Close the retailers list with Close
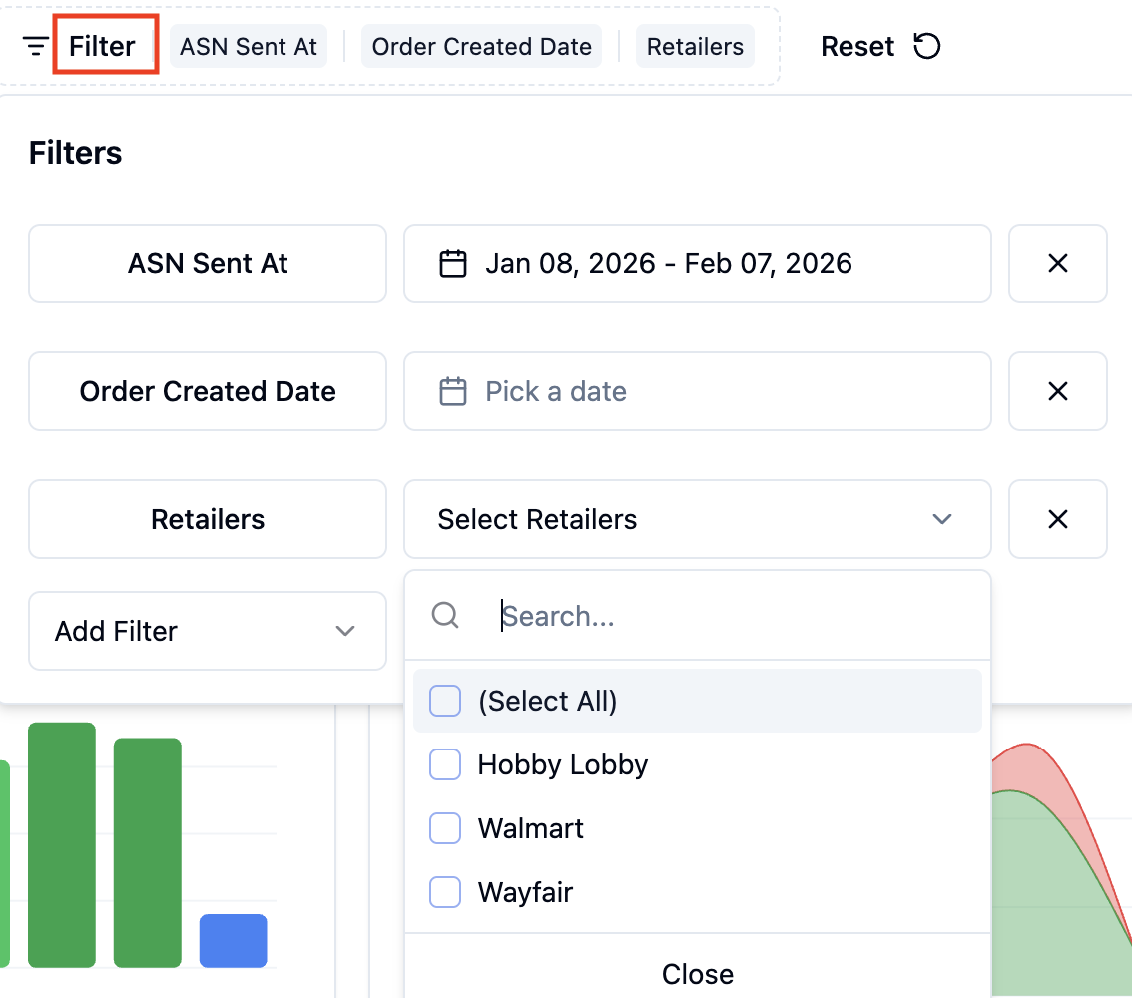 point(698,973)
